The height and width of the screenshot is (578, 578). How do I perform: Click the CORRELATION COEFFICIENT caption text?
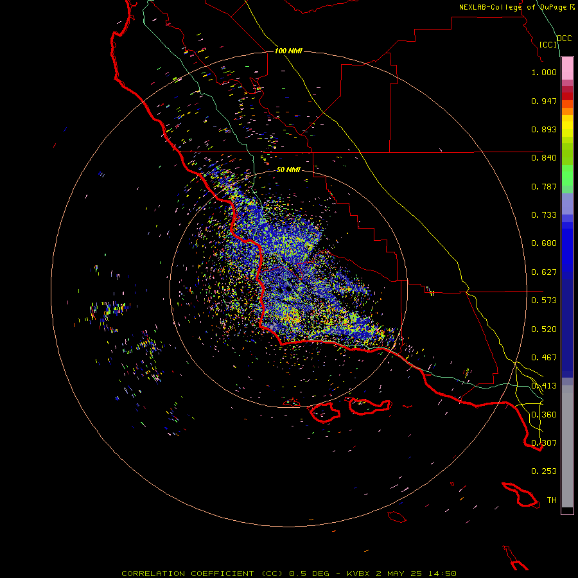pyautogui.click(x=188, y=574)
